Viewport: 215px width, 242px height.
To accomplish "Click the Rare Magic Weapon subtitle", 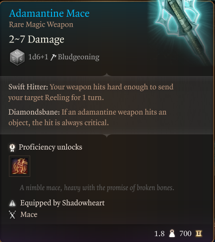I will (x=41, y=25).
